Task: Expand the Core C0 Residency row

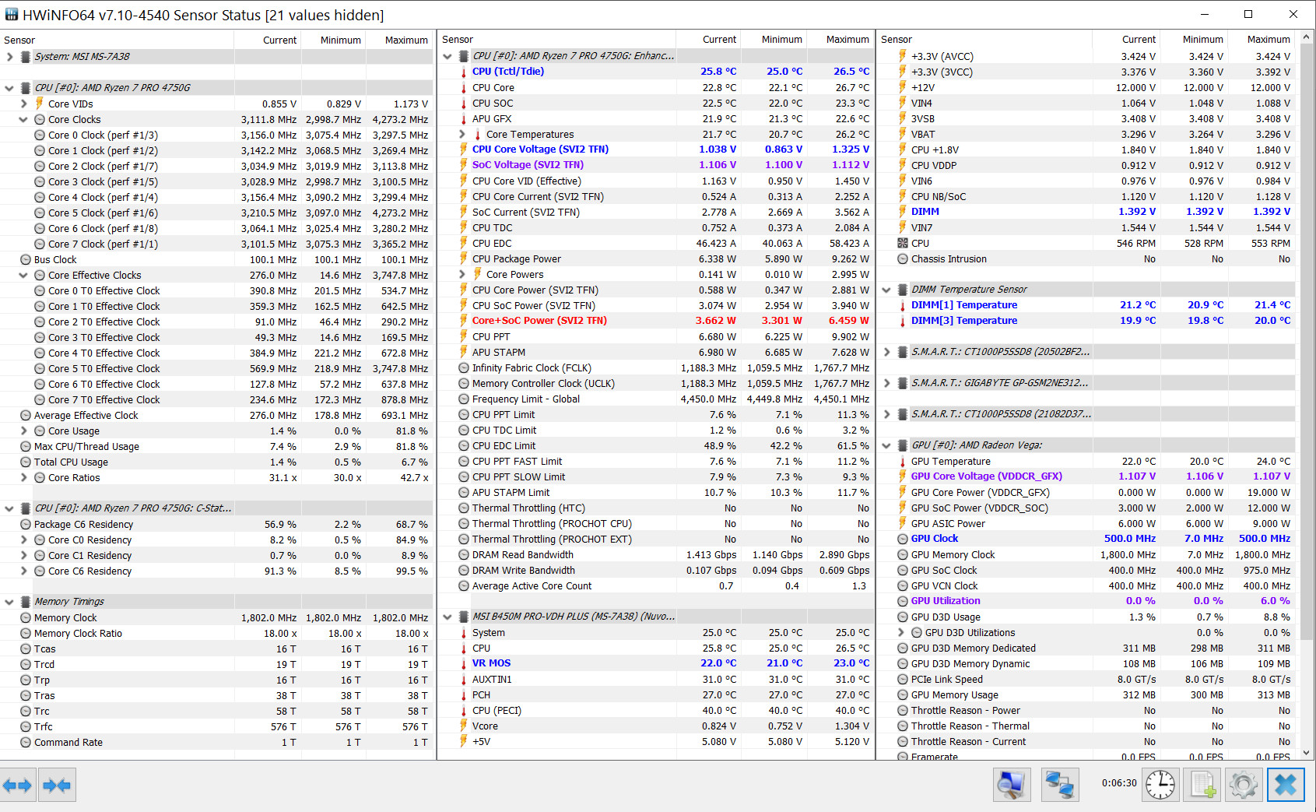Action: pyautogui.click(x=23, y=540)
